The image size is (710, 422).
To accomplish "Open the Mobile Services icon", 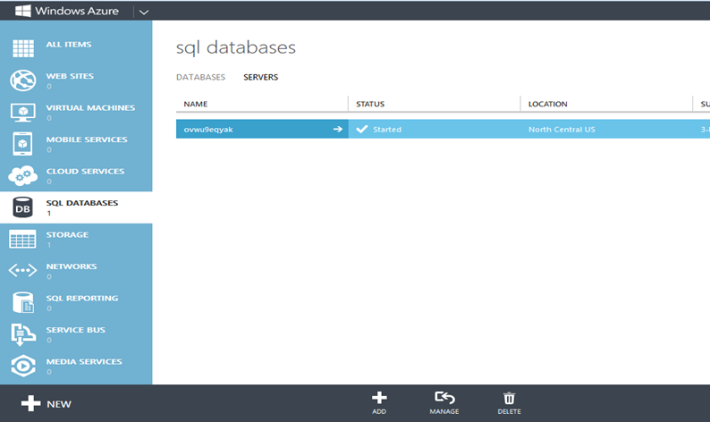I will [22, 144].
